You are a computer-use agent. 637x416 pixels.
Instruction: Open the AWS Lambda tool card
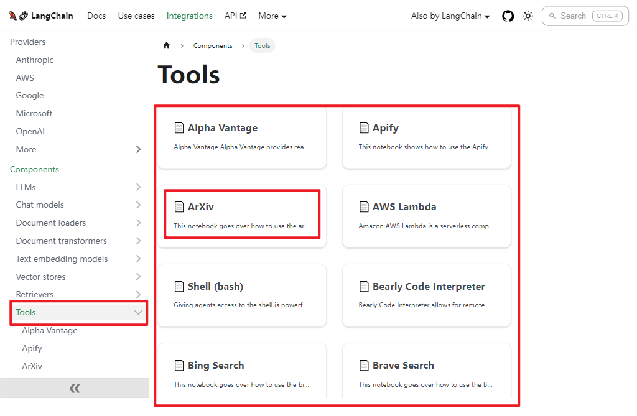click(427, 215)
